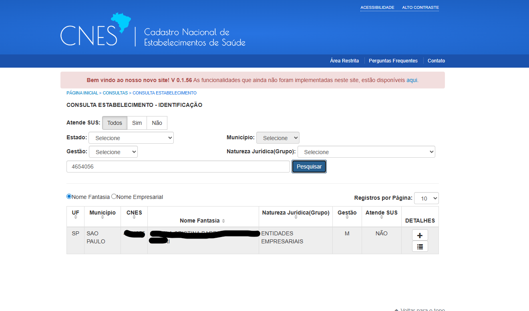Open the Gestão dropdown
This screenshot has height=311, width=529.
click(x=113, y=152)
